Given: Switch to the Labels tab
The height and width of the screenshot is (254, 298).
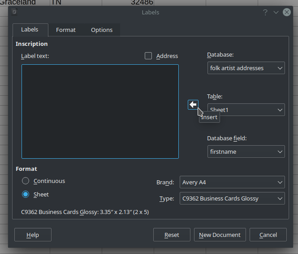Looking at the screenshot, I should click(30, 30).
